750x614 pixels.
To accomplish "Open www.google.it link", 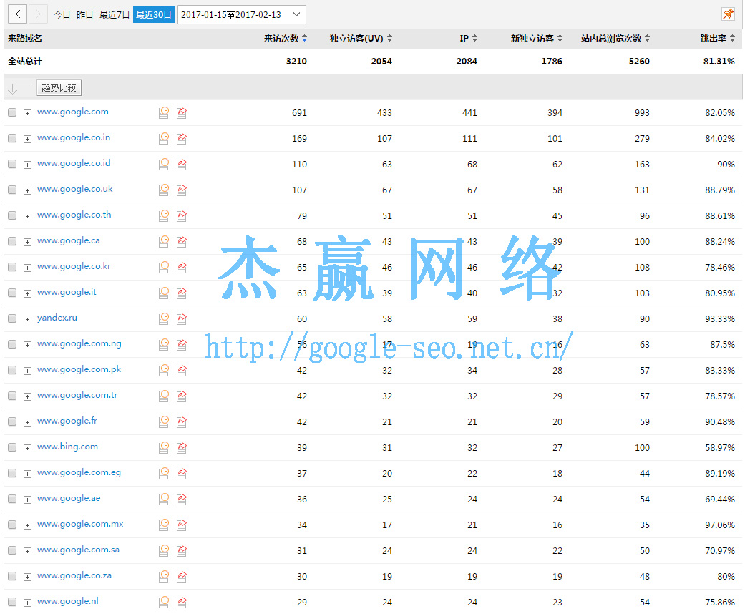I will (67, 292).
